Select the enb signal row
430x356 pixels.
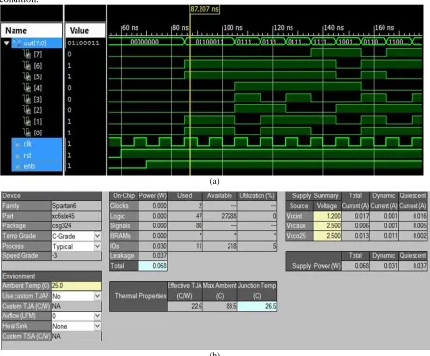coord(37,166)
